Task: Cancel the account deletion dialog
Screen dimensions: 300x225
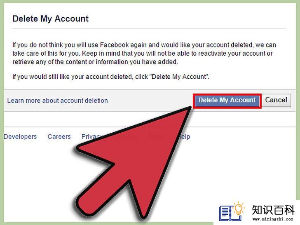Action: point(276,100)
